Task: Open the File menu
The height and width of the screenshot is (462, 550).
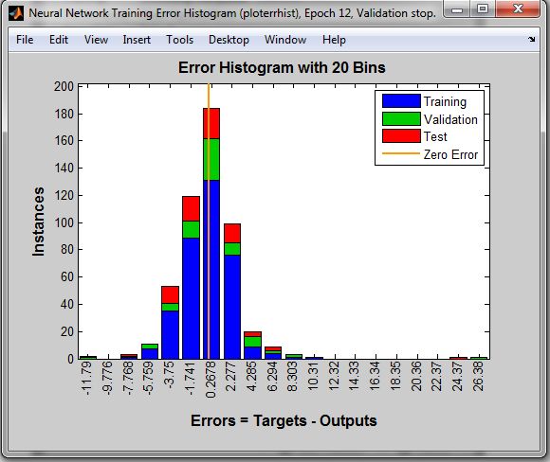Action: [25, 40]
